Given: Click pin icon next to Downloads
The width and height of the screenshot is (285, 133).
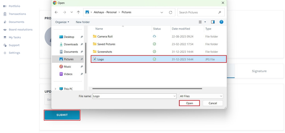Looking at the screenshot, I should [x=82, y=44].
